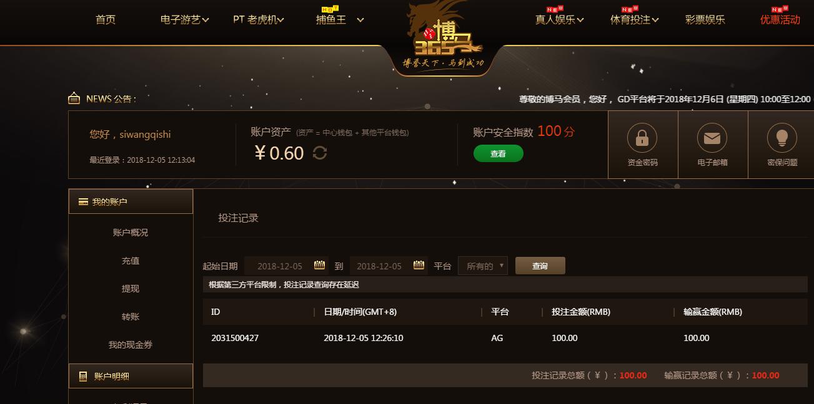Viewport: 814px width, 404px height.
Task: Go to the 首页 home menu item
Action: (x=106, y=19)
